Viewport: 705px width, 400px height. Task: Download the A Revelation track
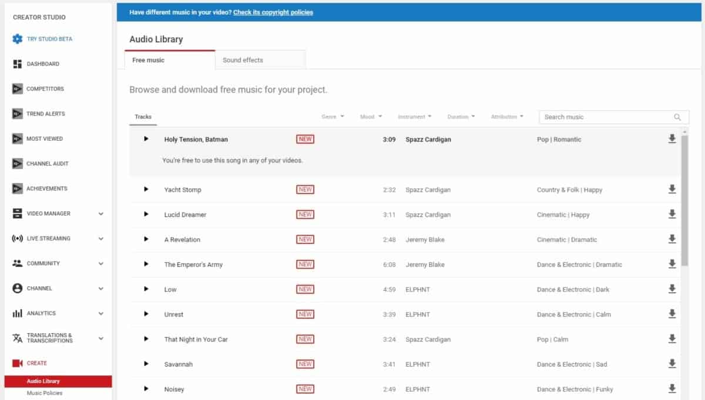672,239
